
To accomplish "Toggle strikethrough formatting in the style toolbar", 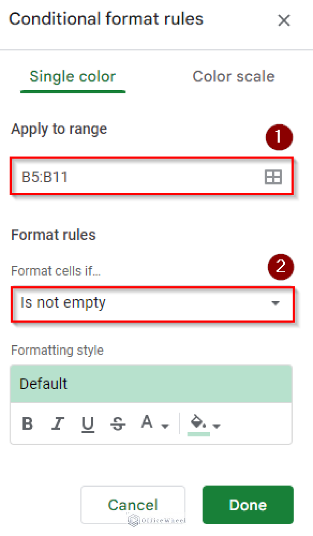I will (118, 424).
